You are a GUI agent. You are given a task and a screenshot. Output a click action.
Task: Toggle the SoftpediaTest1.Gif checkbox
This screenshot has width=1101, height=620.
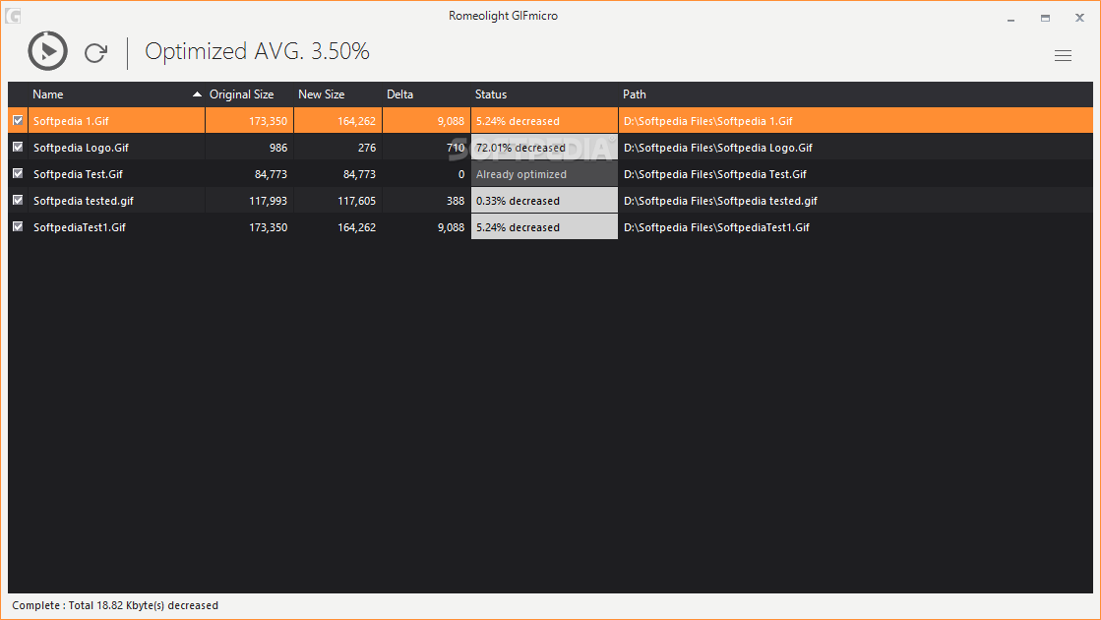pos(18,227)
